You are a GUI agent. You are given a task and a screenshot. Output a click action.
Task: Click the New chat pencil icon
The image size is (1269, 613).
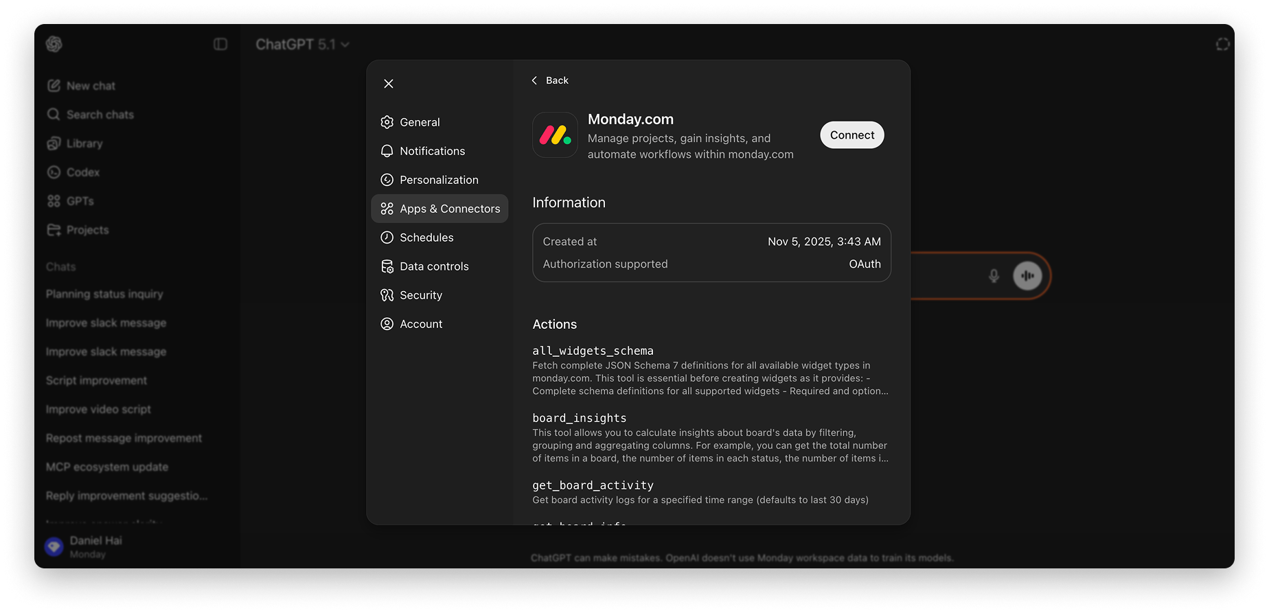54,86
